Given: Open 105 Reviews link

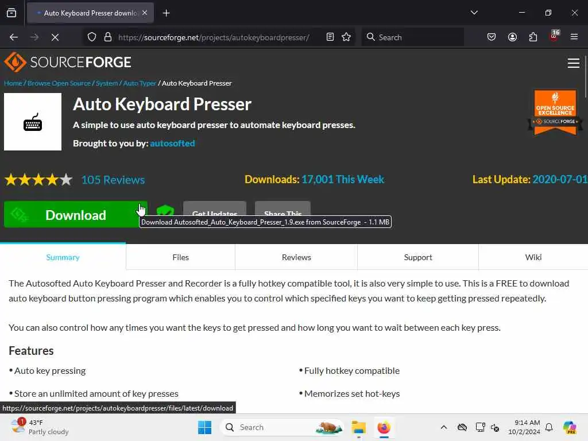Looking at the screenshot, I should 113,180.
